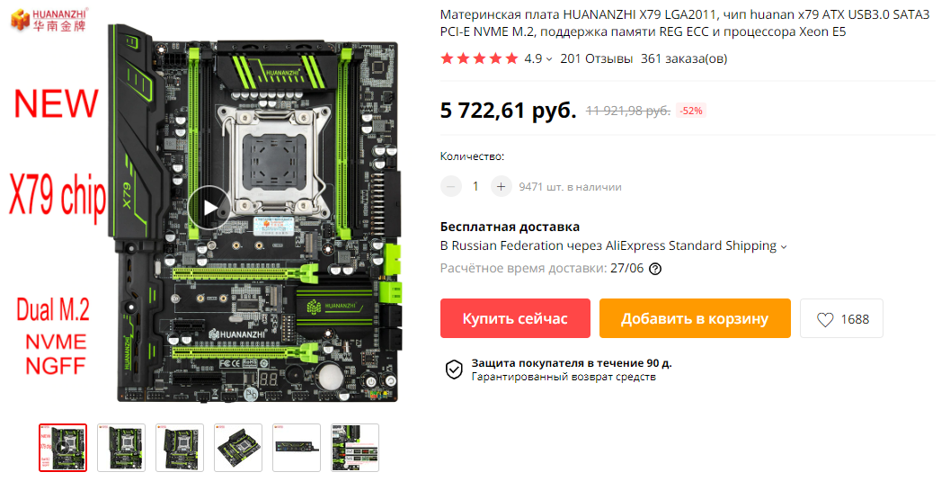Screen dimensions: 950x490
Task: Open the 201 Отзывы reviews link
Action: [x=596, y=58]
